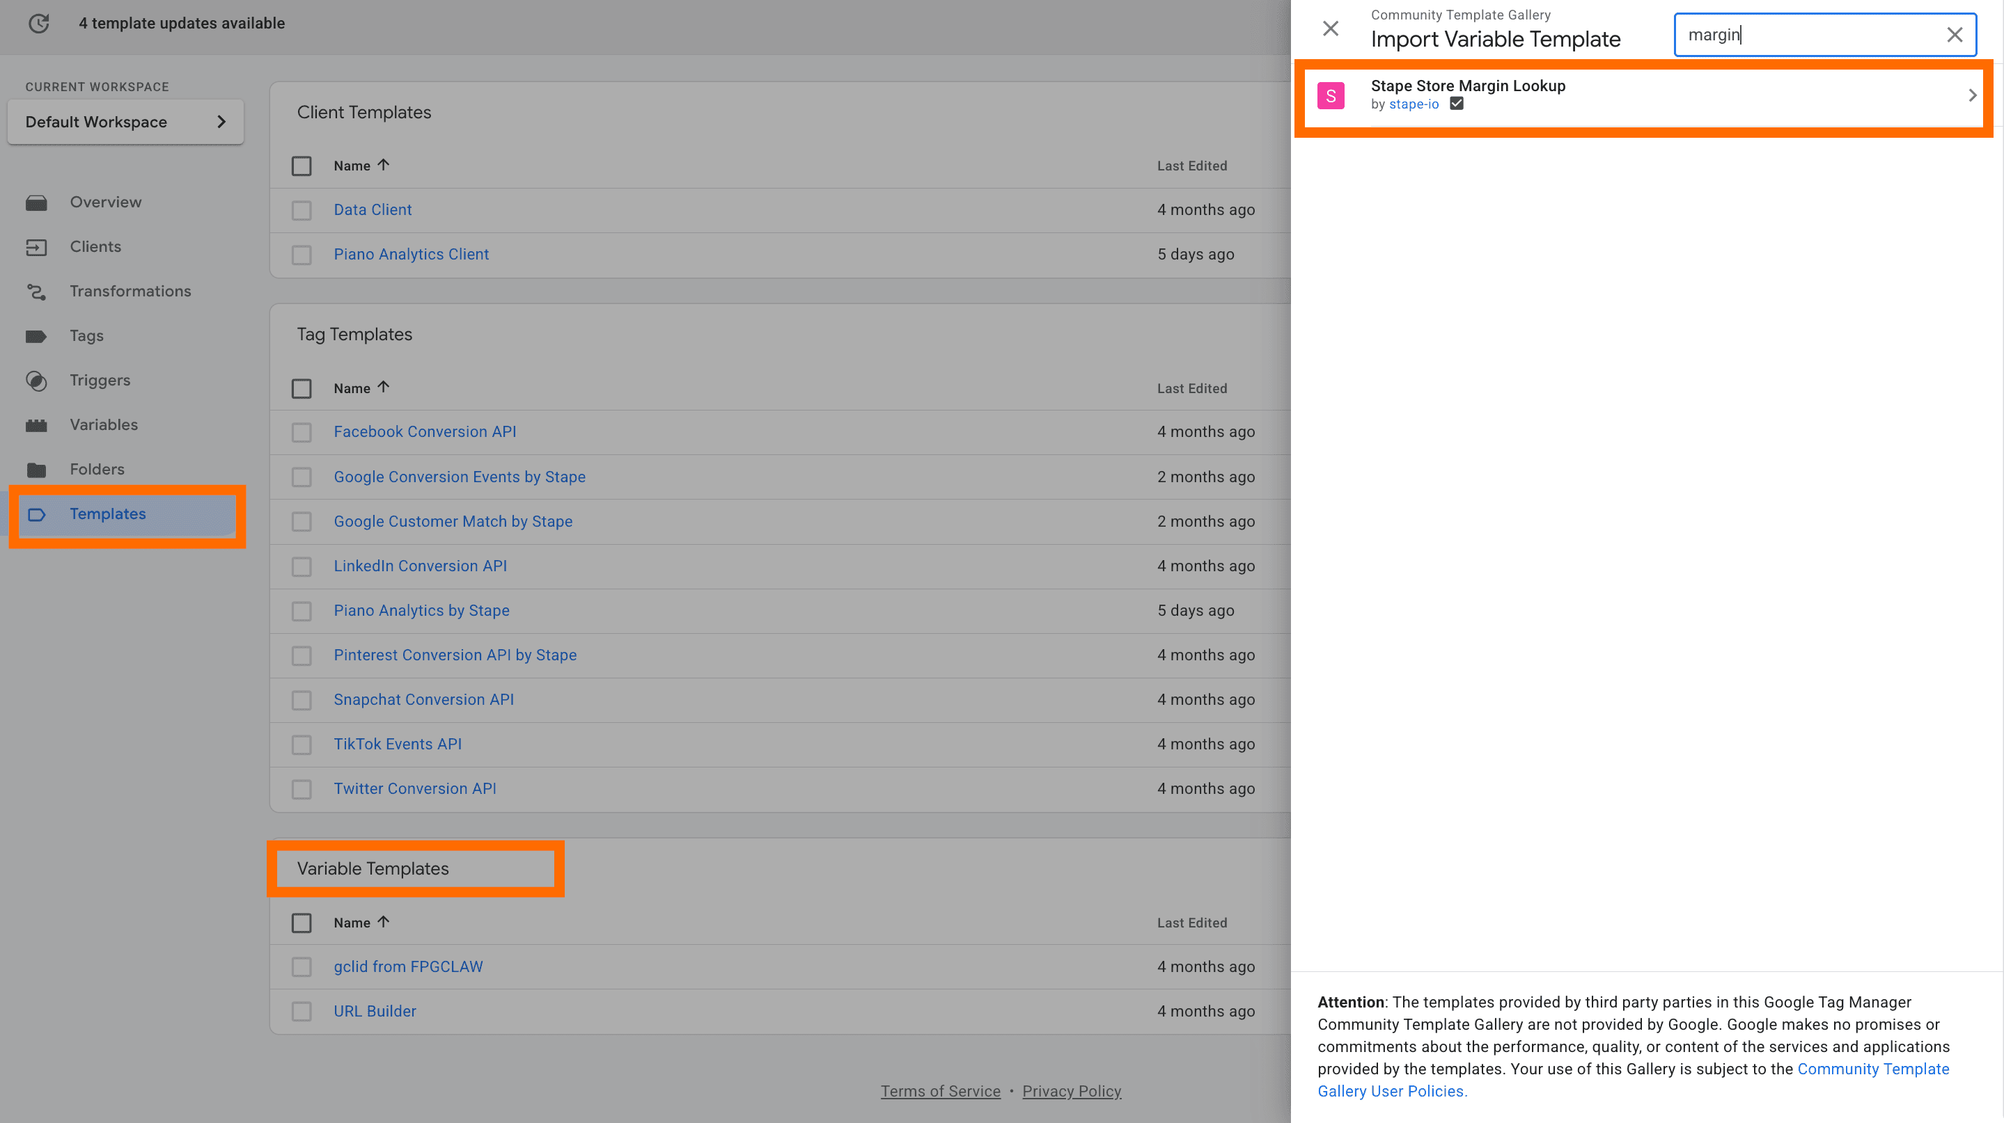Click the template updates refresh icon

pyautogui.click(x=39, y=24)
